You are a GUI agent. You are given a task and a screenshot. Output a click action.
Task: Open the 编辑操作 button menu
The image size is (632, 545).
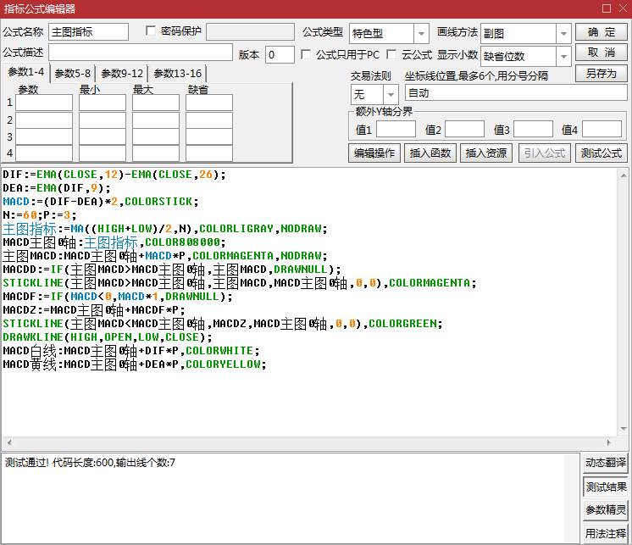click(374, 153)
